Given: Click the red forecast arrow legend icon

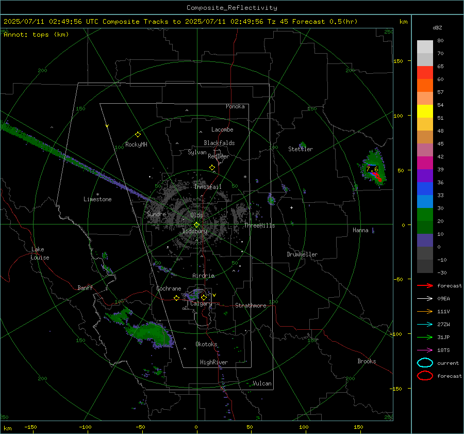Looking at the screenshot, I should tap(425, 285).
